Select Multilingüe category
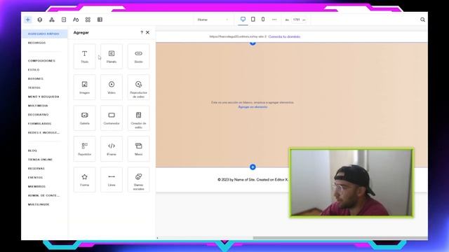The width and height of the screenshot is (449, 252). pos(39,204)
